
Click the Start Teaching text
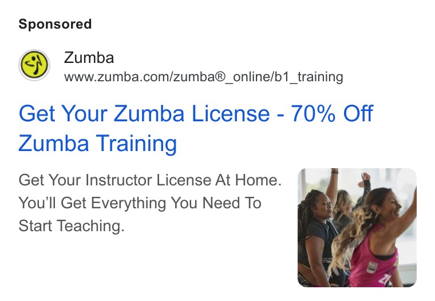(72, 225)
